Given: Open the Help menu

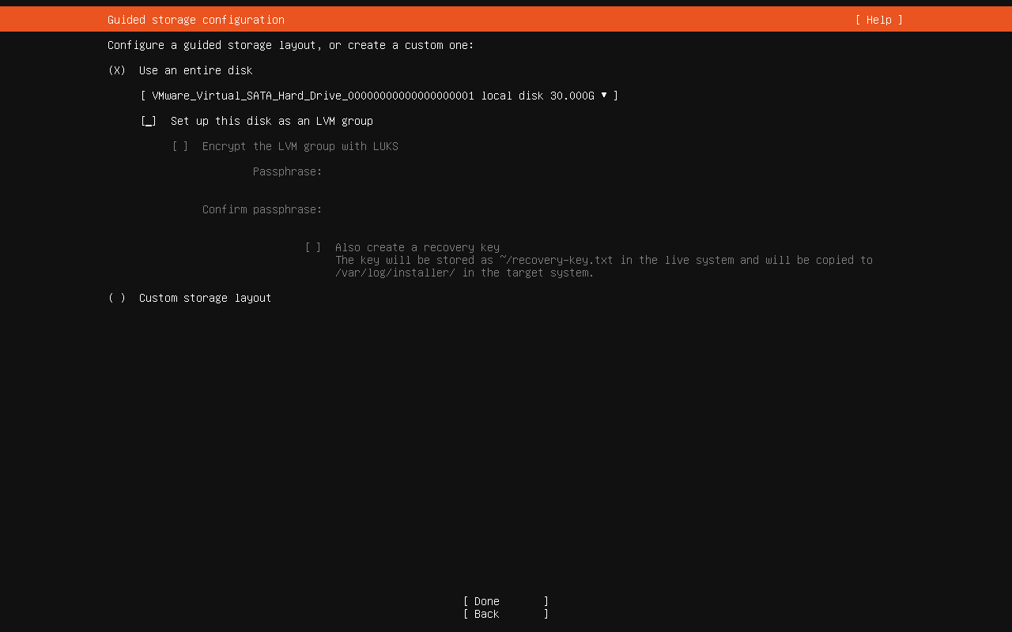Looking at the screenshot, I should tap(878, 20).
